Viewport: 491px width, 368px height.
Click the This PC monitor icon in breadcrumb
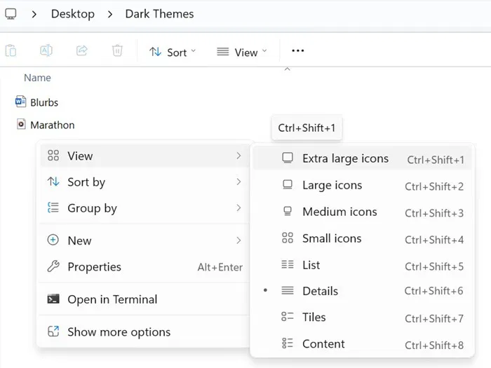click(x=11, y=13)
